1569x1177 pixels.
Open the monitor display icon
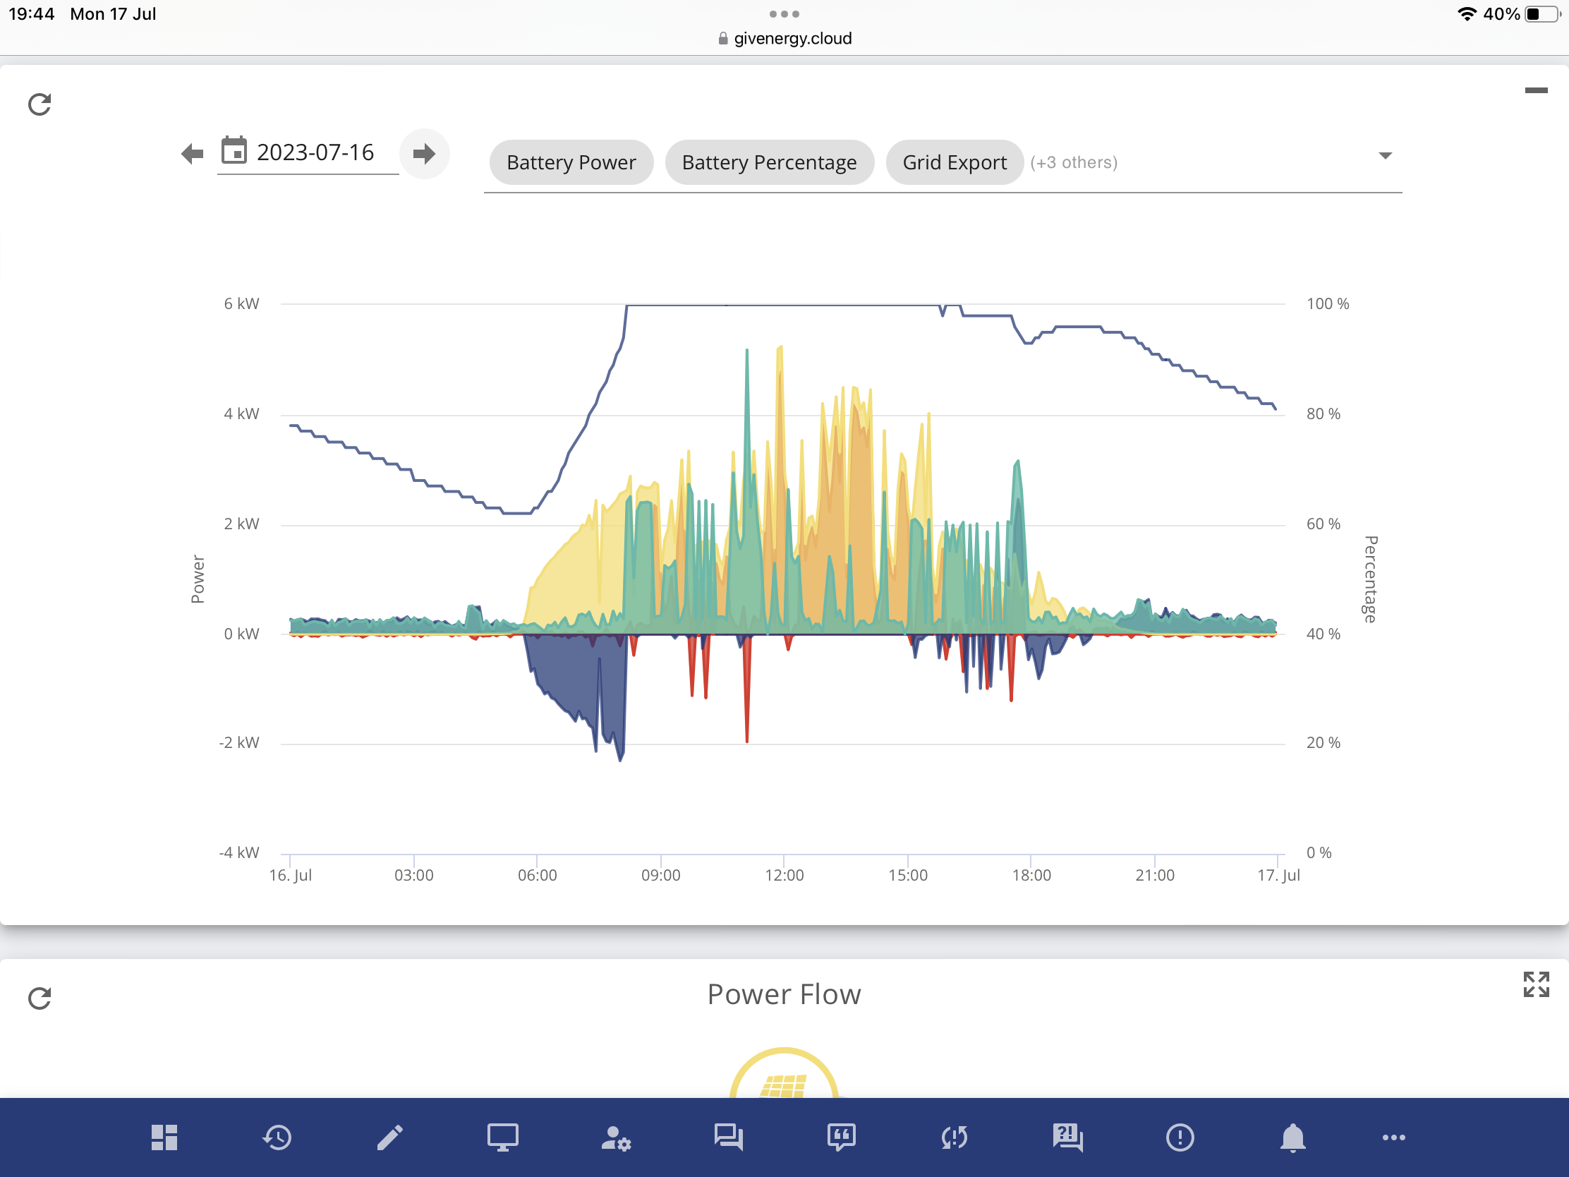tap(502, 1137)
